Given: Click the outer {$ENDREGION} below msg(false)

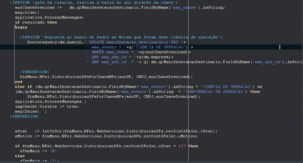Looking at the screenshot, I should [25, 117].
